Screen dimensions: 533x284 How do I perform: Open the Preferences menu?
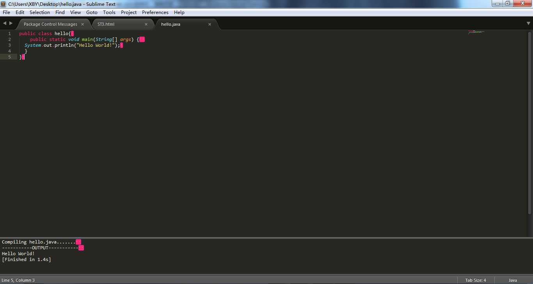155,12
